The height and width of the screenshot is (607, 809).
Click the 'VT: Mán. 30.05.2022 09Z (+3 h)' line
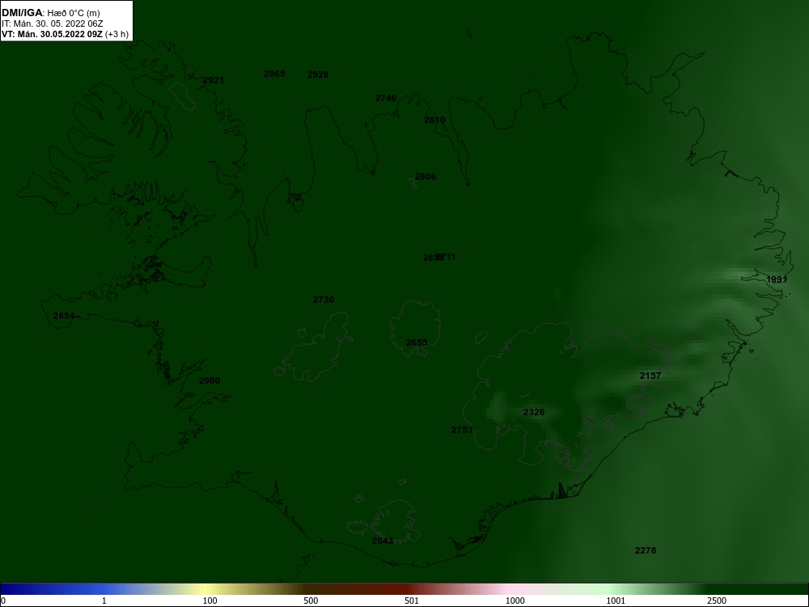[65, 34]
